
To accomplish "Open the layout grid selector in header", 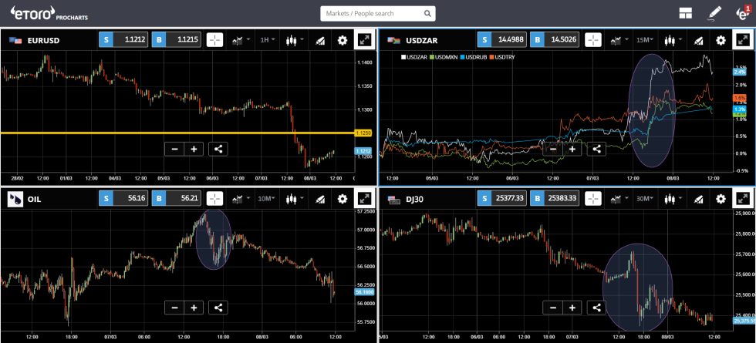I will [x=685, y=13].
